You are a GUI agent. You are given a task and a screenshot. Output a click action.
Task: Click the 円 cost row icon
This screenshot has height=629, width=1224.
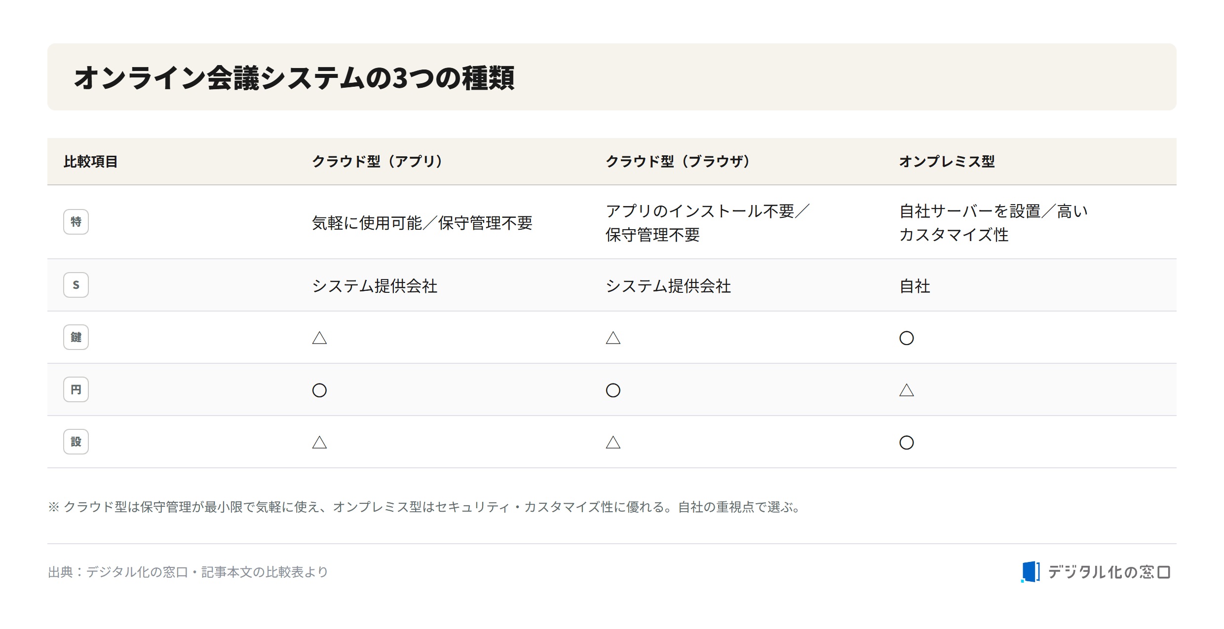76,389
